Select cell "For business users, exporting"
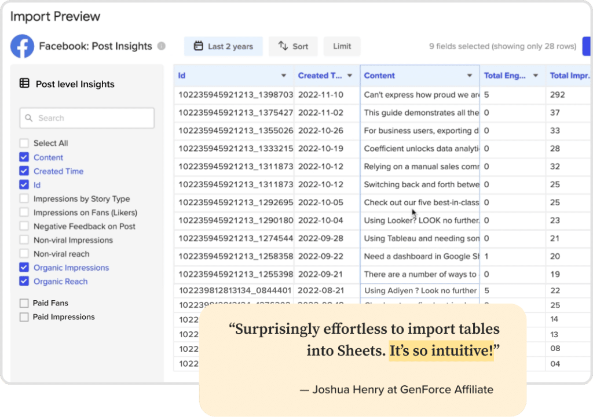The height and width of the screenshot is (417, 593). [x=420, y=131]
